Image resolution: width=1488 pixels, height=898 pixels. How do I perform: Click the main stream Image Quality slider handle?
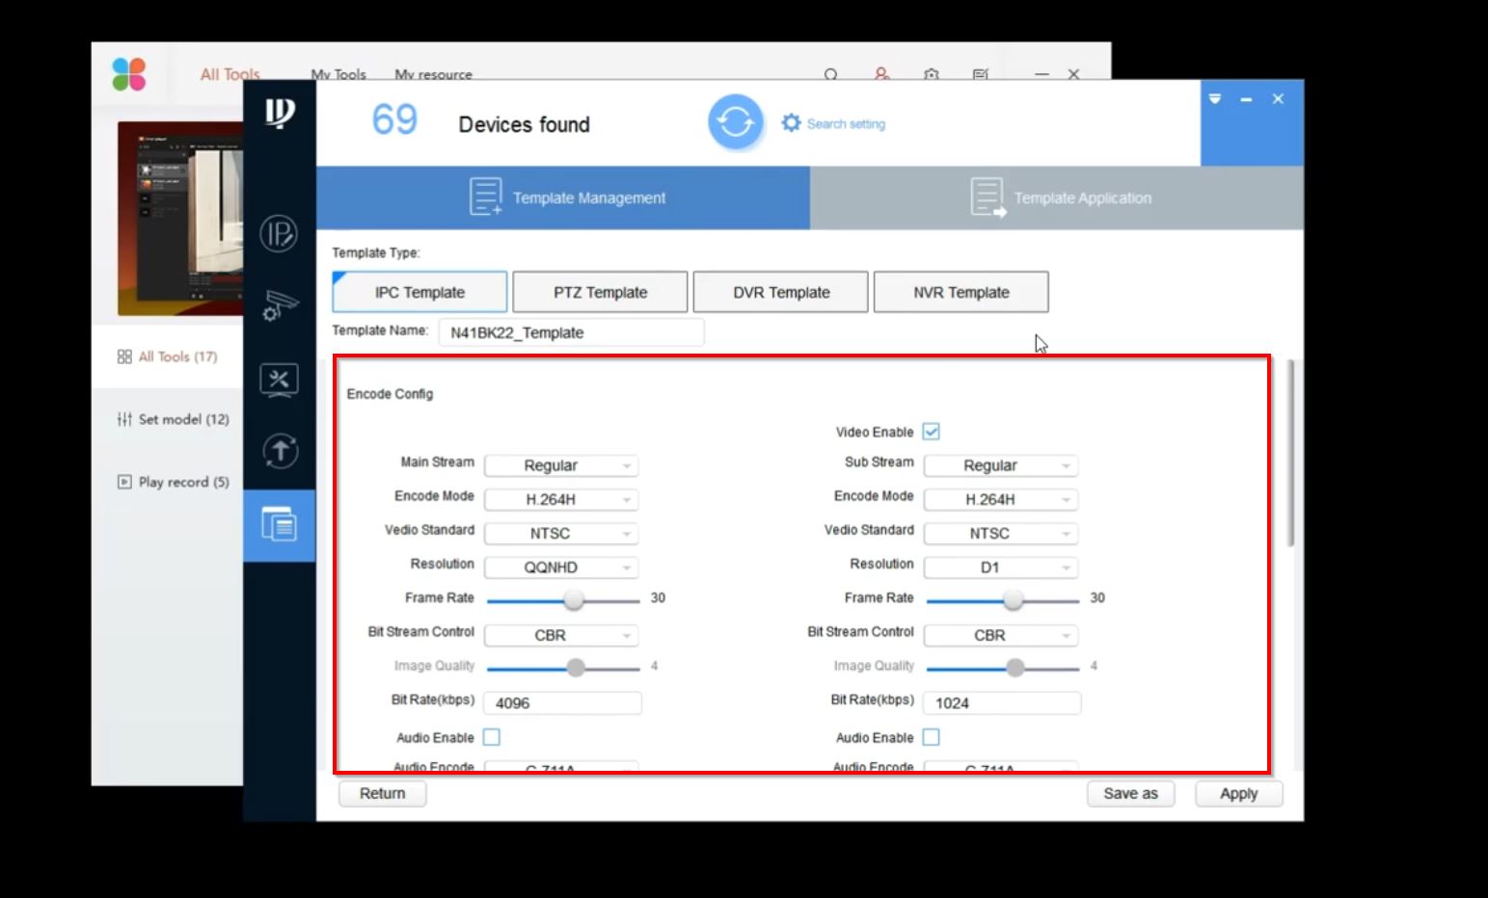tap(576, 668)
